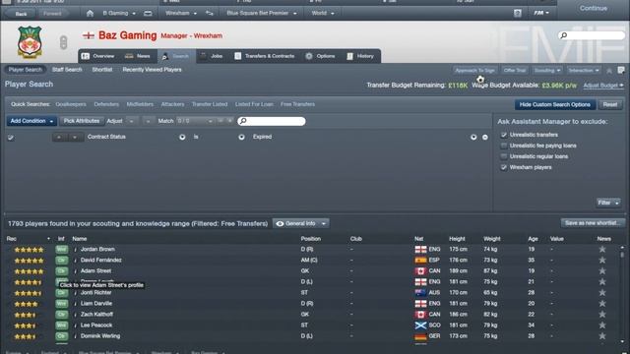
Task: Toggle Unrealistic transfers checkbox
Action: (503, 135)
